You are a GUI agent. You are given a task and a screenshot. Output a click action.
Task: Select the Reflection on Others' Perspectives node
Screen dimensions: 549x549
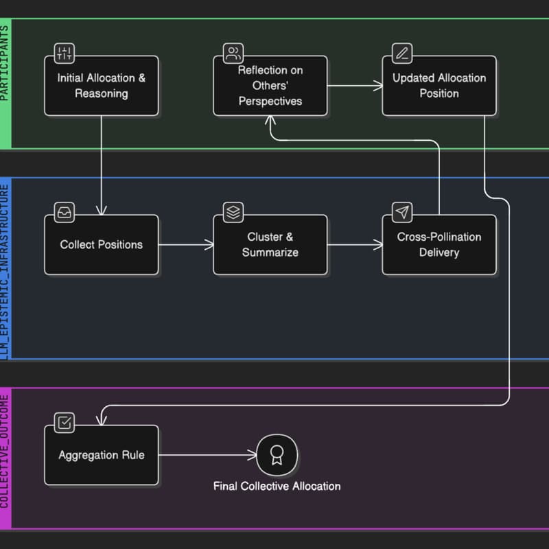(270, 85)
